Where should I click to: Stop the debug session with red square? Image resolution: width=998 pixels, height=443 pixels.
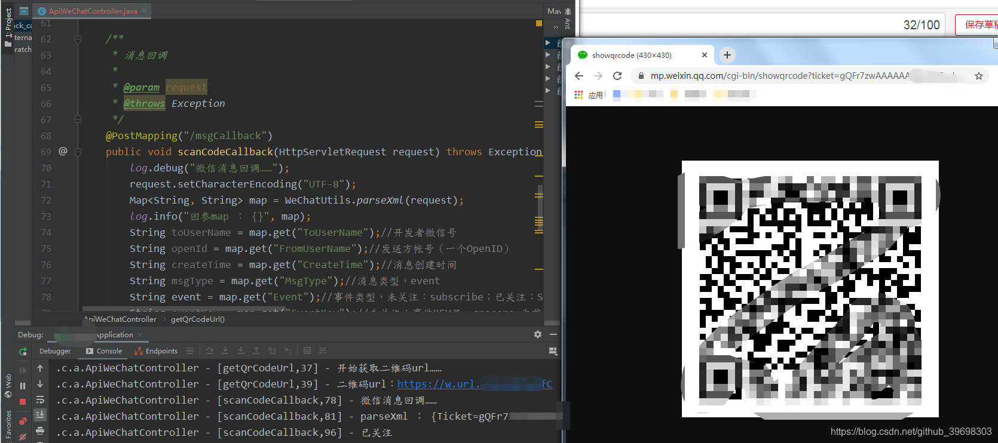click(x=23, y=402)
